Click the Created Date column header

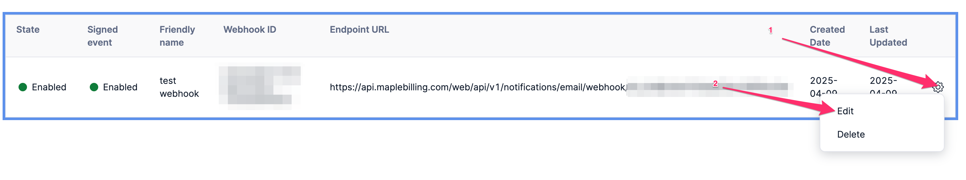point(827,36)
